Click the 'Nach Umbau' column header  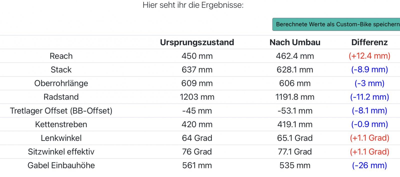coord(295,42)
